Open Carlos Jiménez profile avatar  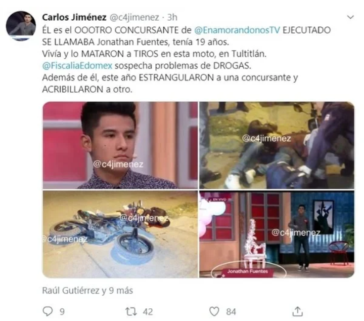pos(21,26)
